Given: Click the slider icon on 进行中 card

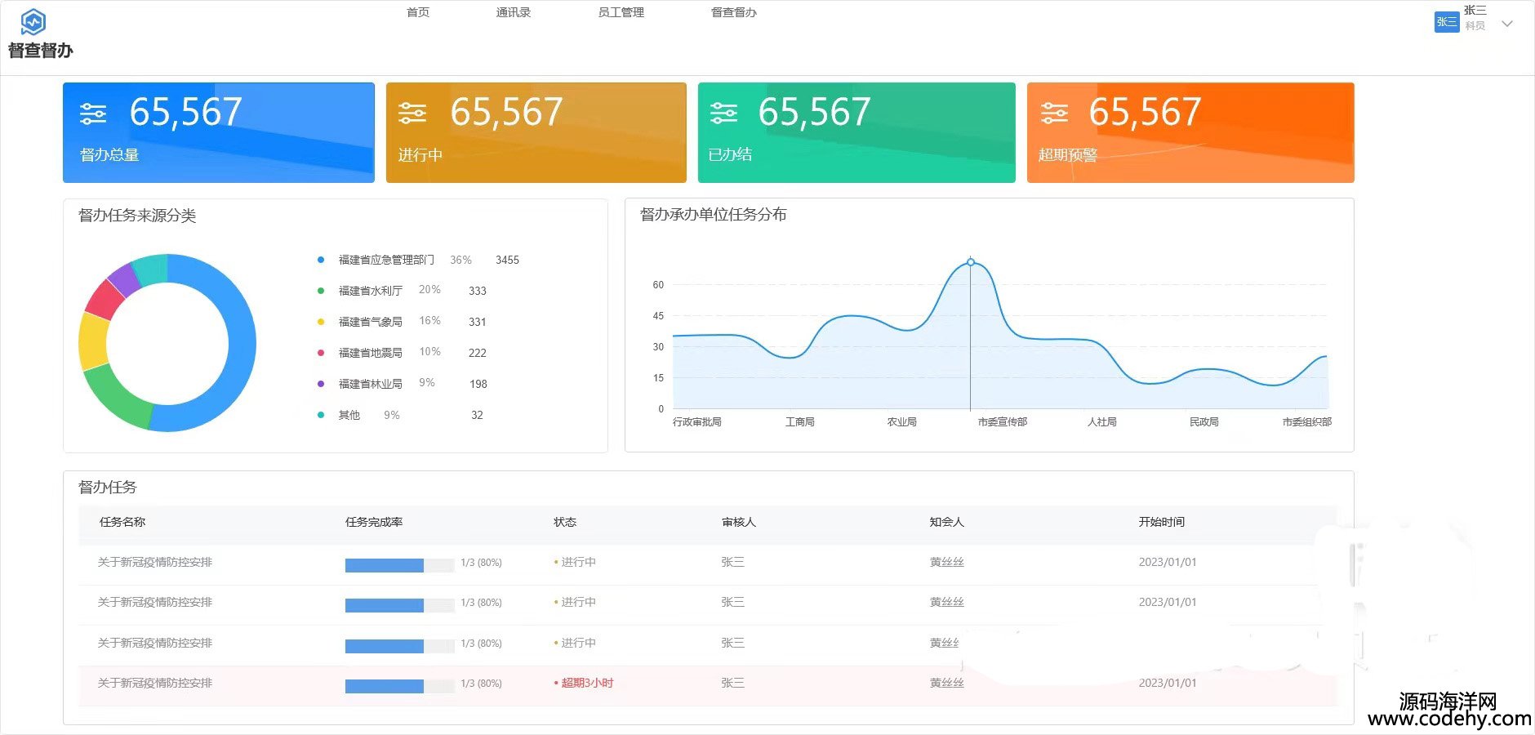Looking at the screenshot, I should click(x=412, y=114).
